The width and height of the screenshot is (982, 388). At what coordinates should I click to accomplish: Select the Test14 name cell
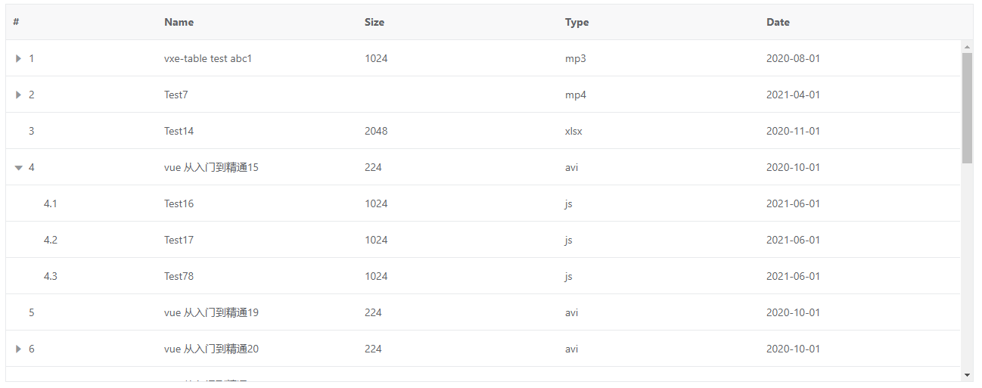(x=179, y=131)
